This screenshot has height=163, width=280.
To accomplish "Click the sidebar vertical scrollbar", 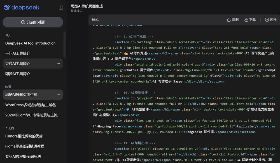I will (65, 45).
